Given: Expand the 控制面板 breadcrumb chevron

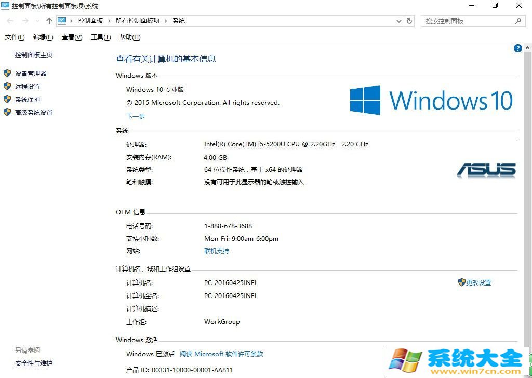Looking at the screenshot, I should pyautogui.click(x=109, y=21).
